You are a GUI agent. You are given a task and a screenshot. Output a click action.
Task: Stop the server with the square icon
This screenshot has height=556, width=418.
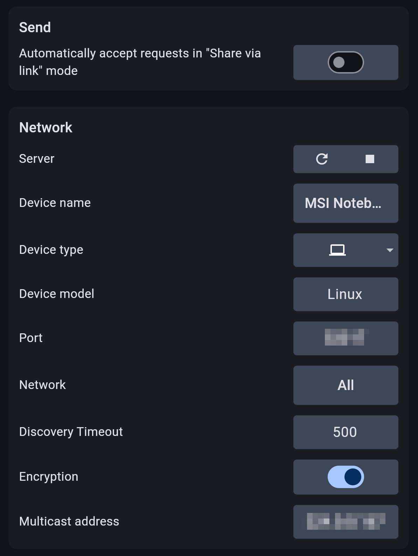tap(370, 159)
